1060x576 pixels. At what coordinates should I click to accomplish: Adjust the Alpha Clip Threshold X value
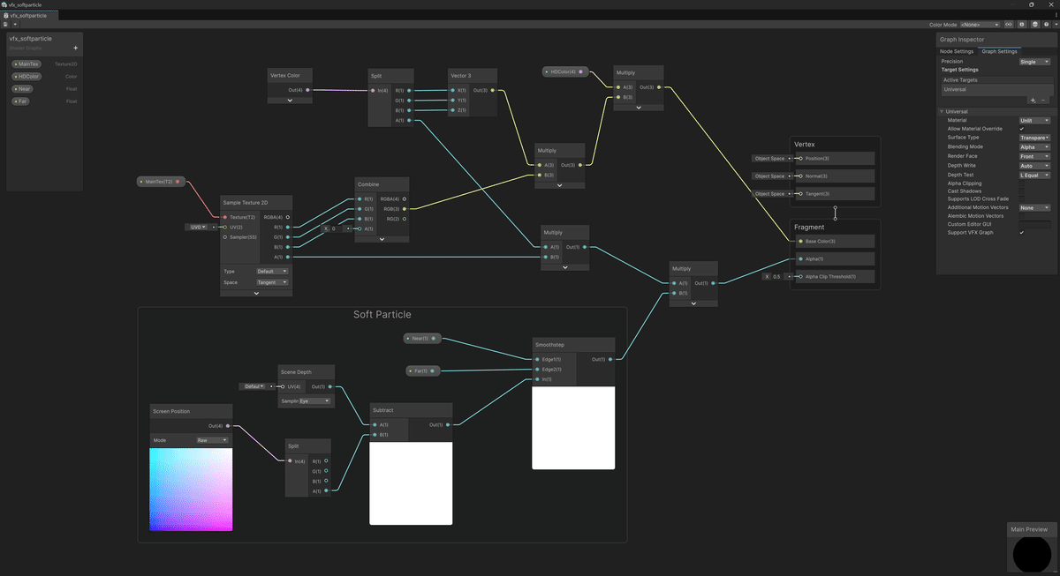click(776, 275)
